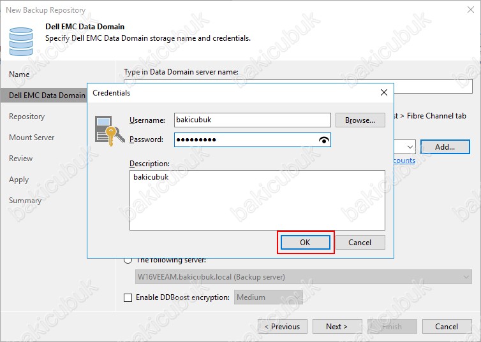
Task: Click the 'Dell EMC Data Domain' header title
Action: (85, 27)
